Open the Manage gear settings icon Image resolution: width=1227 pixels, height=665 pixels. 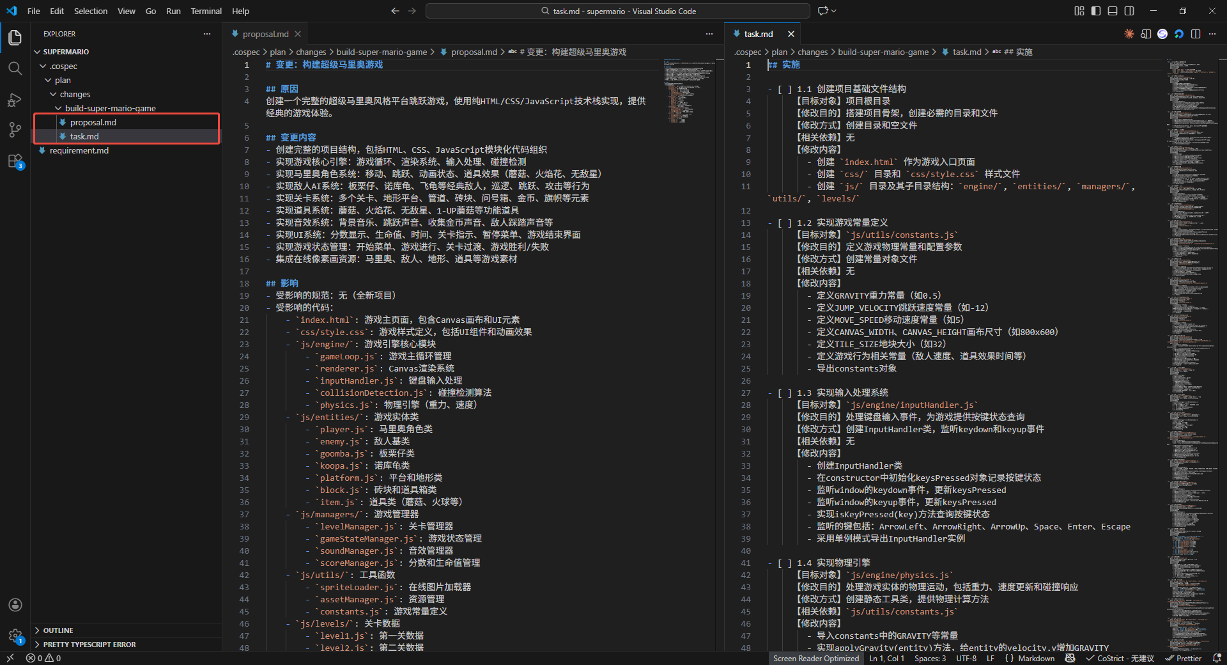15,636
